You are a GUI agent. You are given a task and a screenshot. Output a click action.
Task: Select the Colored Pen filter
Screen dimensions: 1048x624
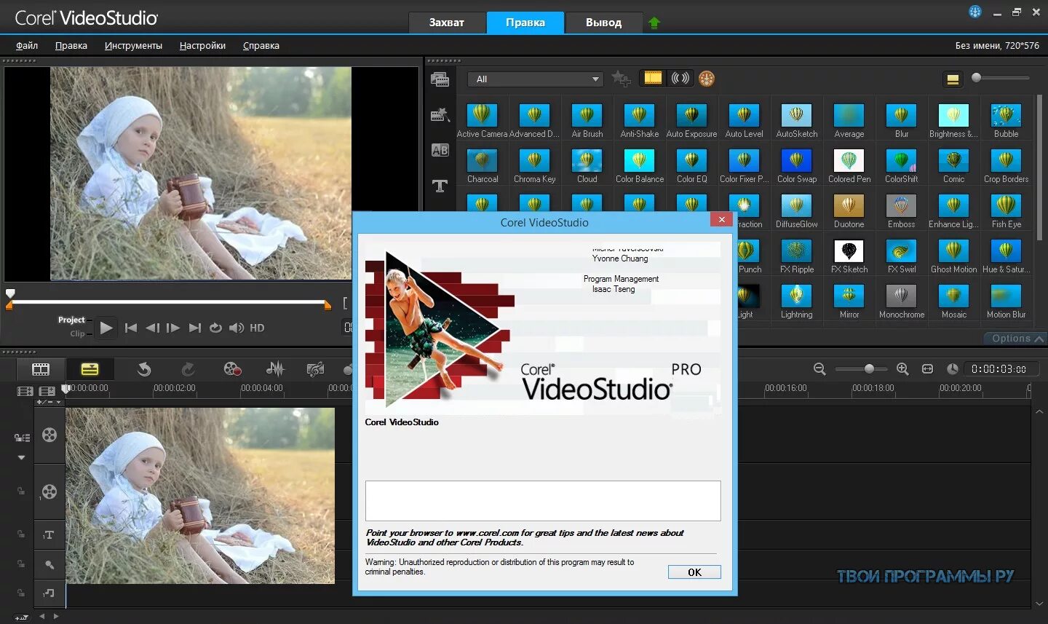coord(849,166)
